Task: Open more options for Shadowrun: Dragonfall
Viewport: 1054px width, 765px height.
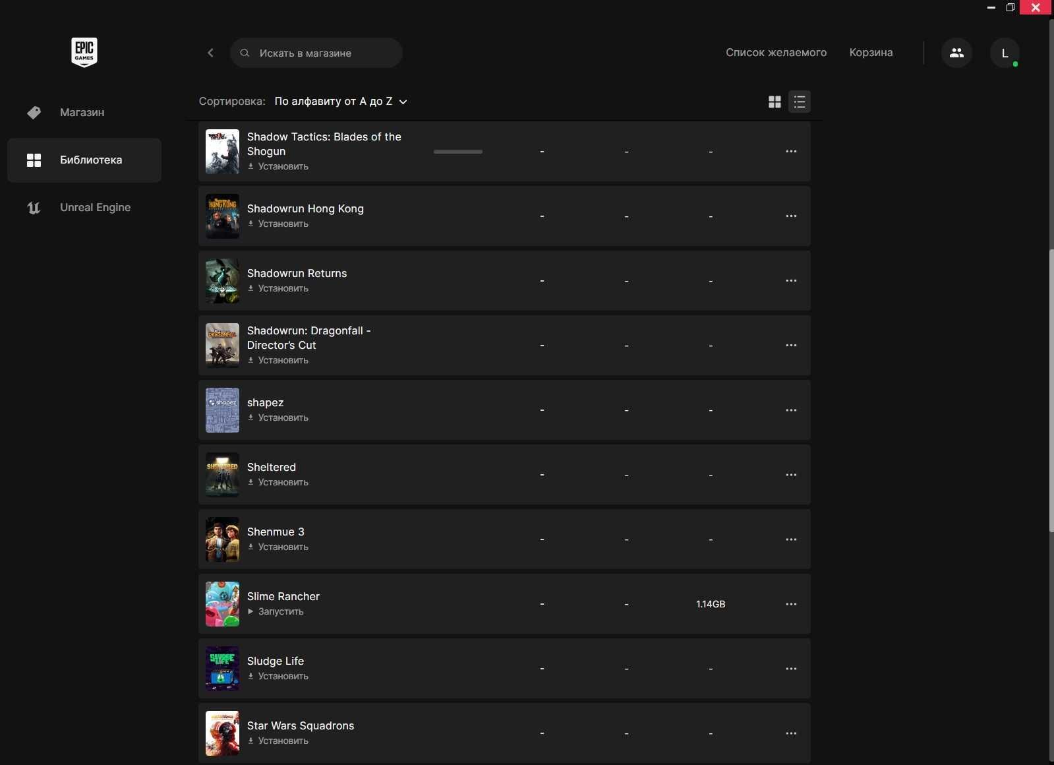Action: tap(791, 346)
